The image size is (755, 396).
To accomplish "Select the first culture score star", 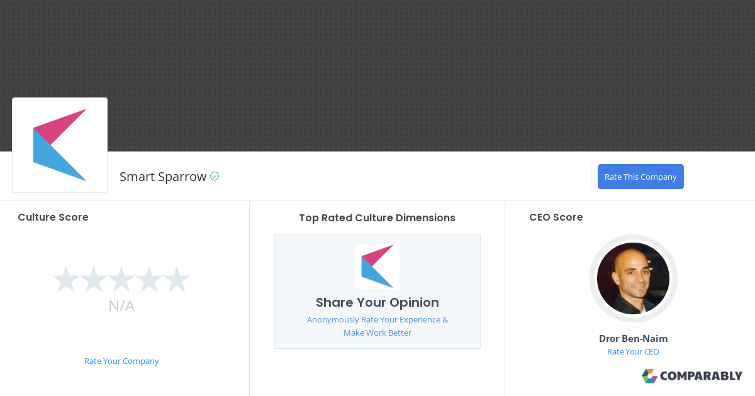I will point(65,280).
